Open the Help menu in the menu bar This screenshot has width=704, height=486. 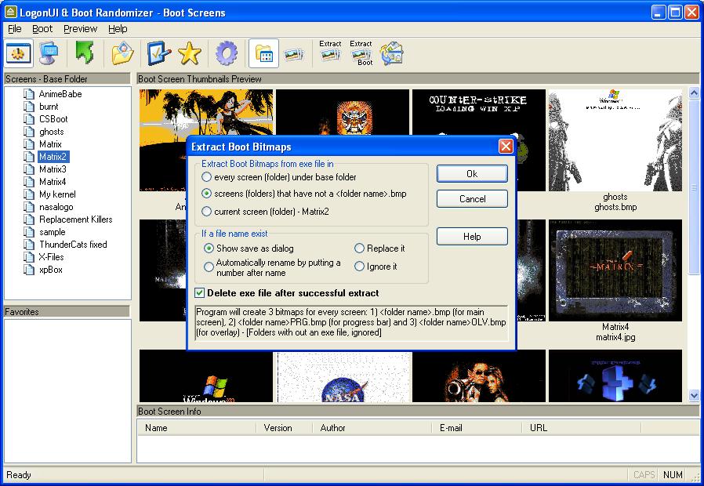118,29
